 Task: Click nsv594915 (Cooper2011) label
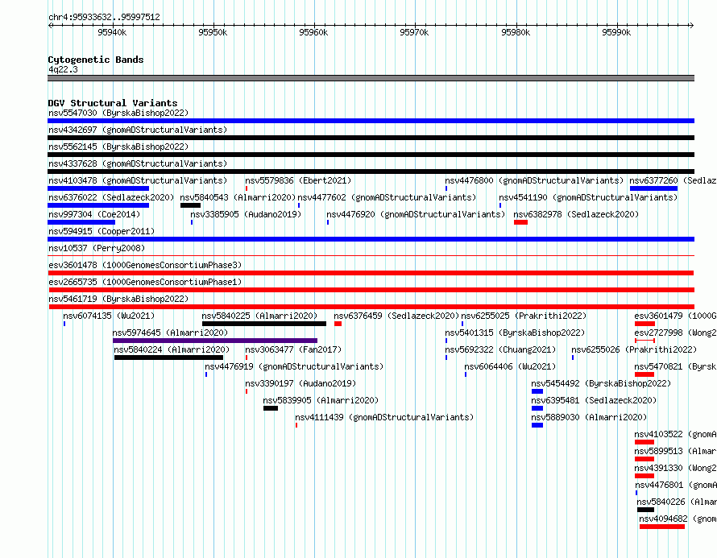102,231
